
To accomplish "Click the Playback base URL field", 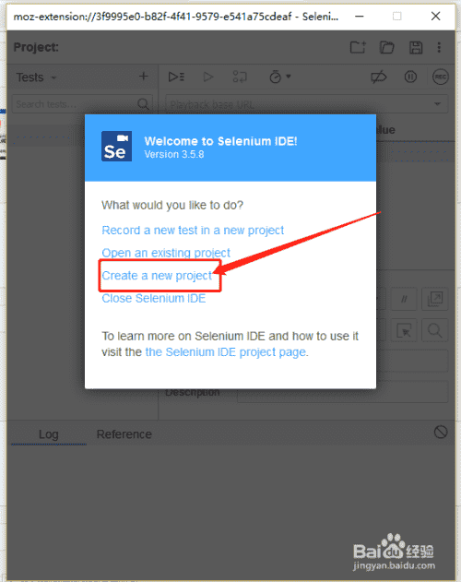I will click(306, 104).
